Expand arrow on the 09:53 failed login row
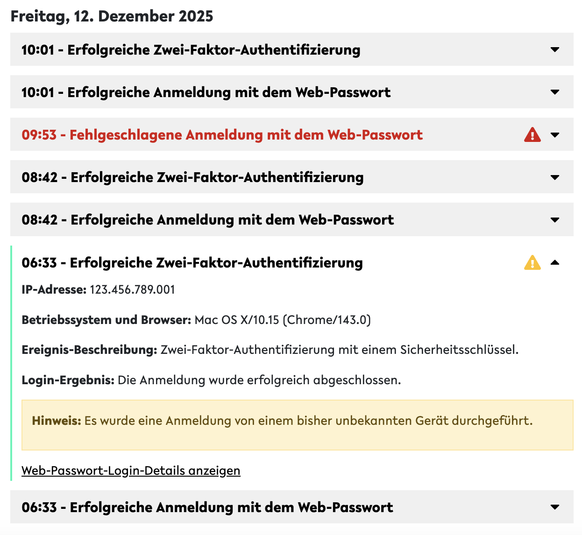The height and width of the screenshot is (535, 582). click(555, 135)
